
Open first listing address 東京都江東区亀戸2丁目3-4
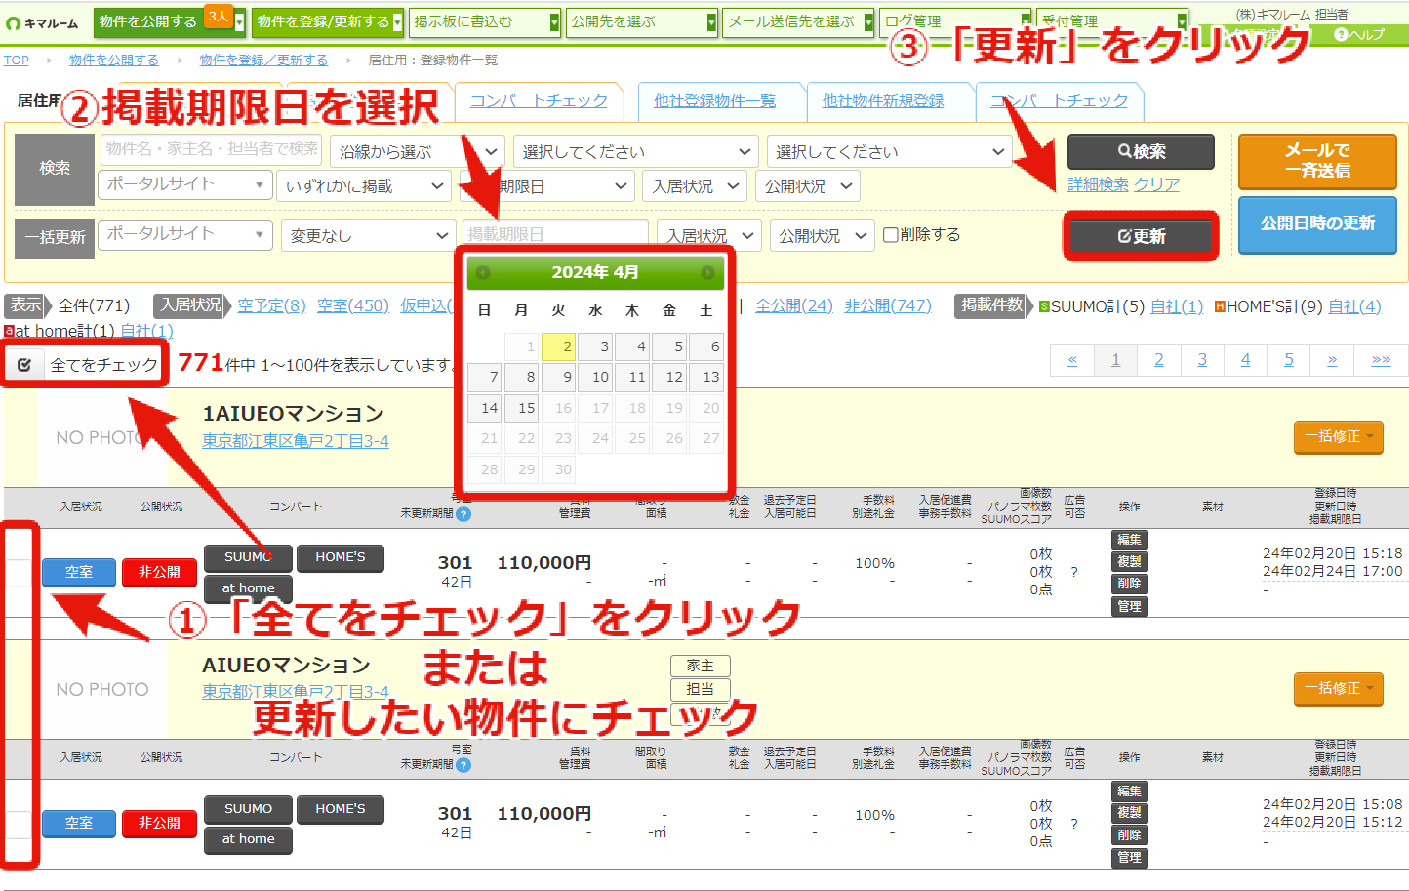[296, 441]
